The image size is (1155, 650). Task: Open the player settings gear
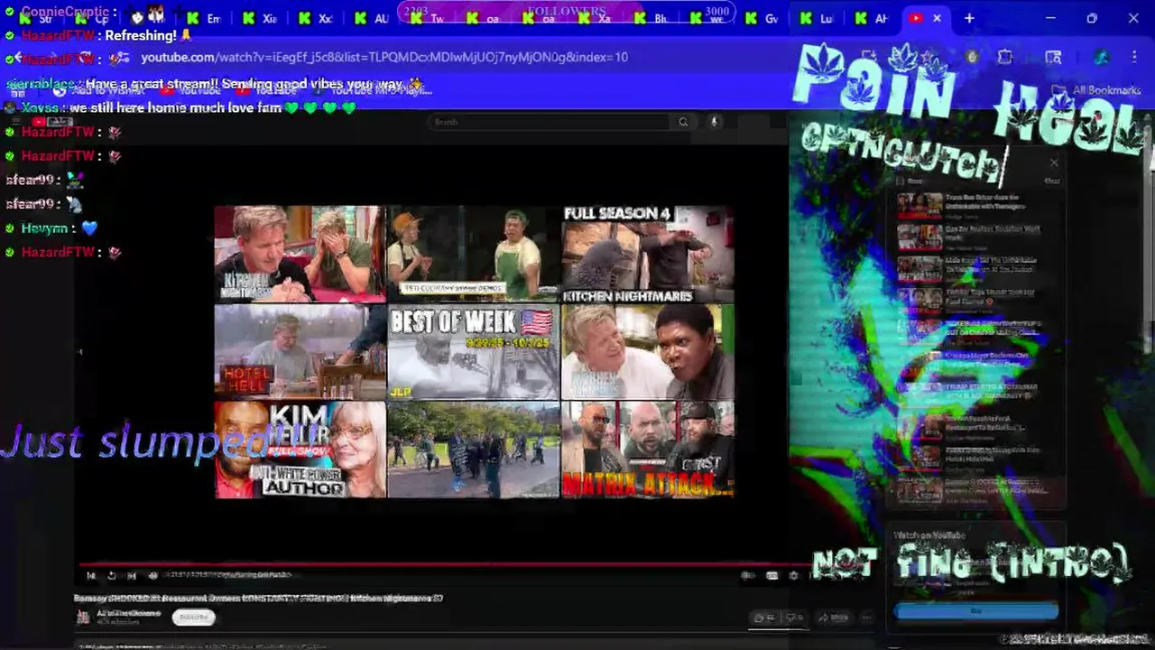793,575
